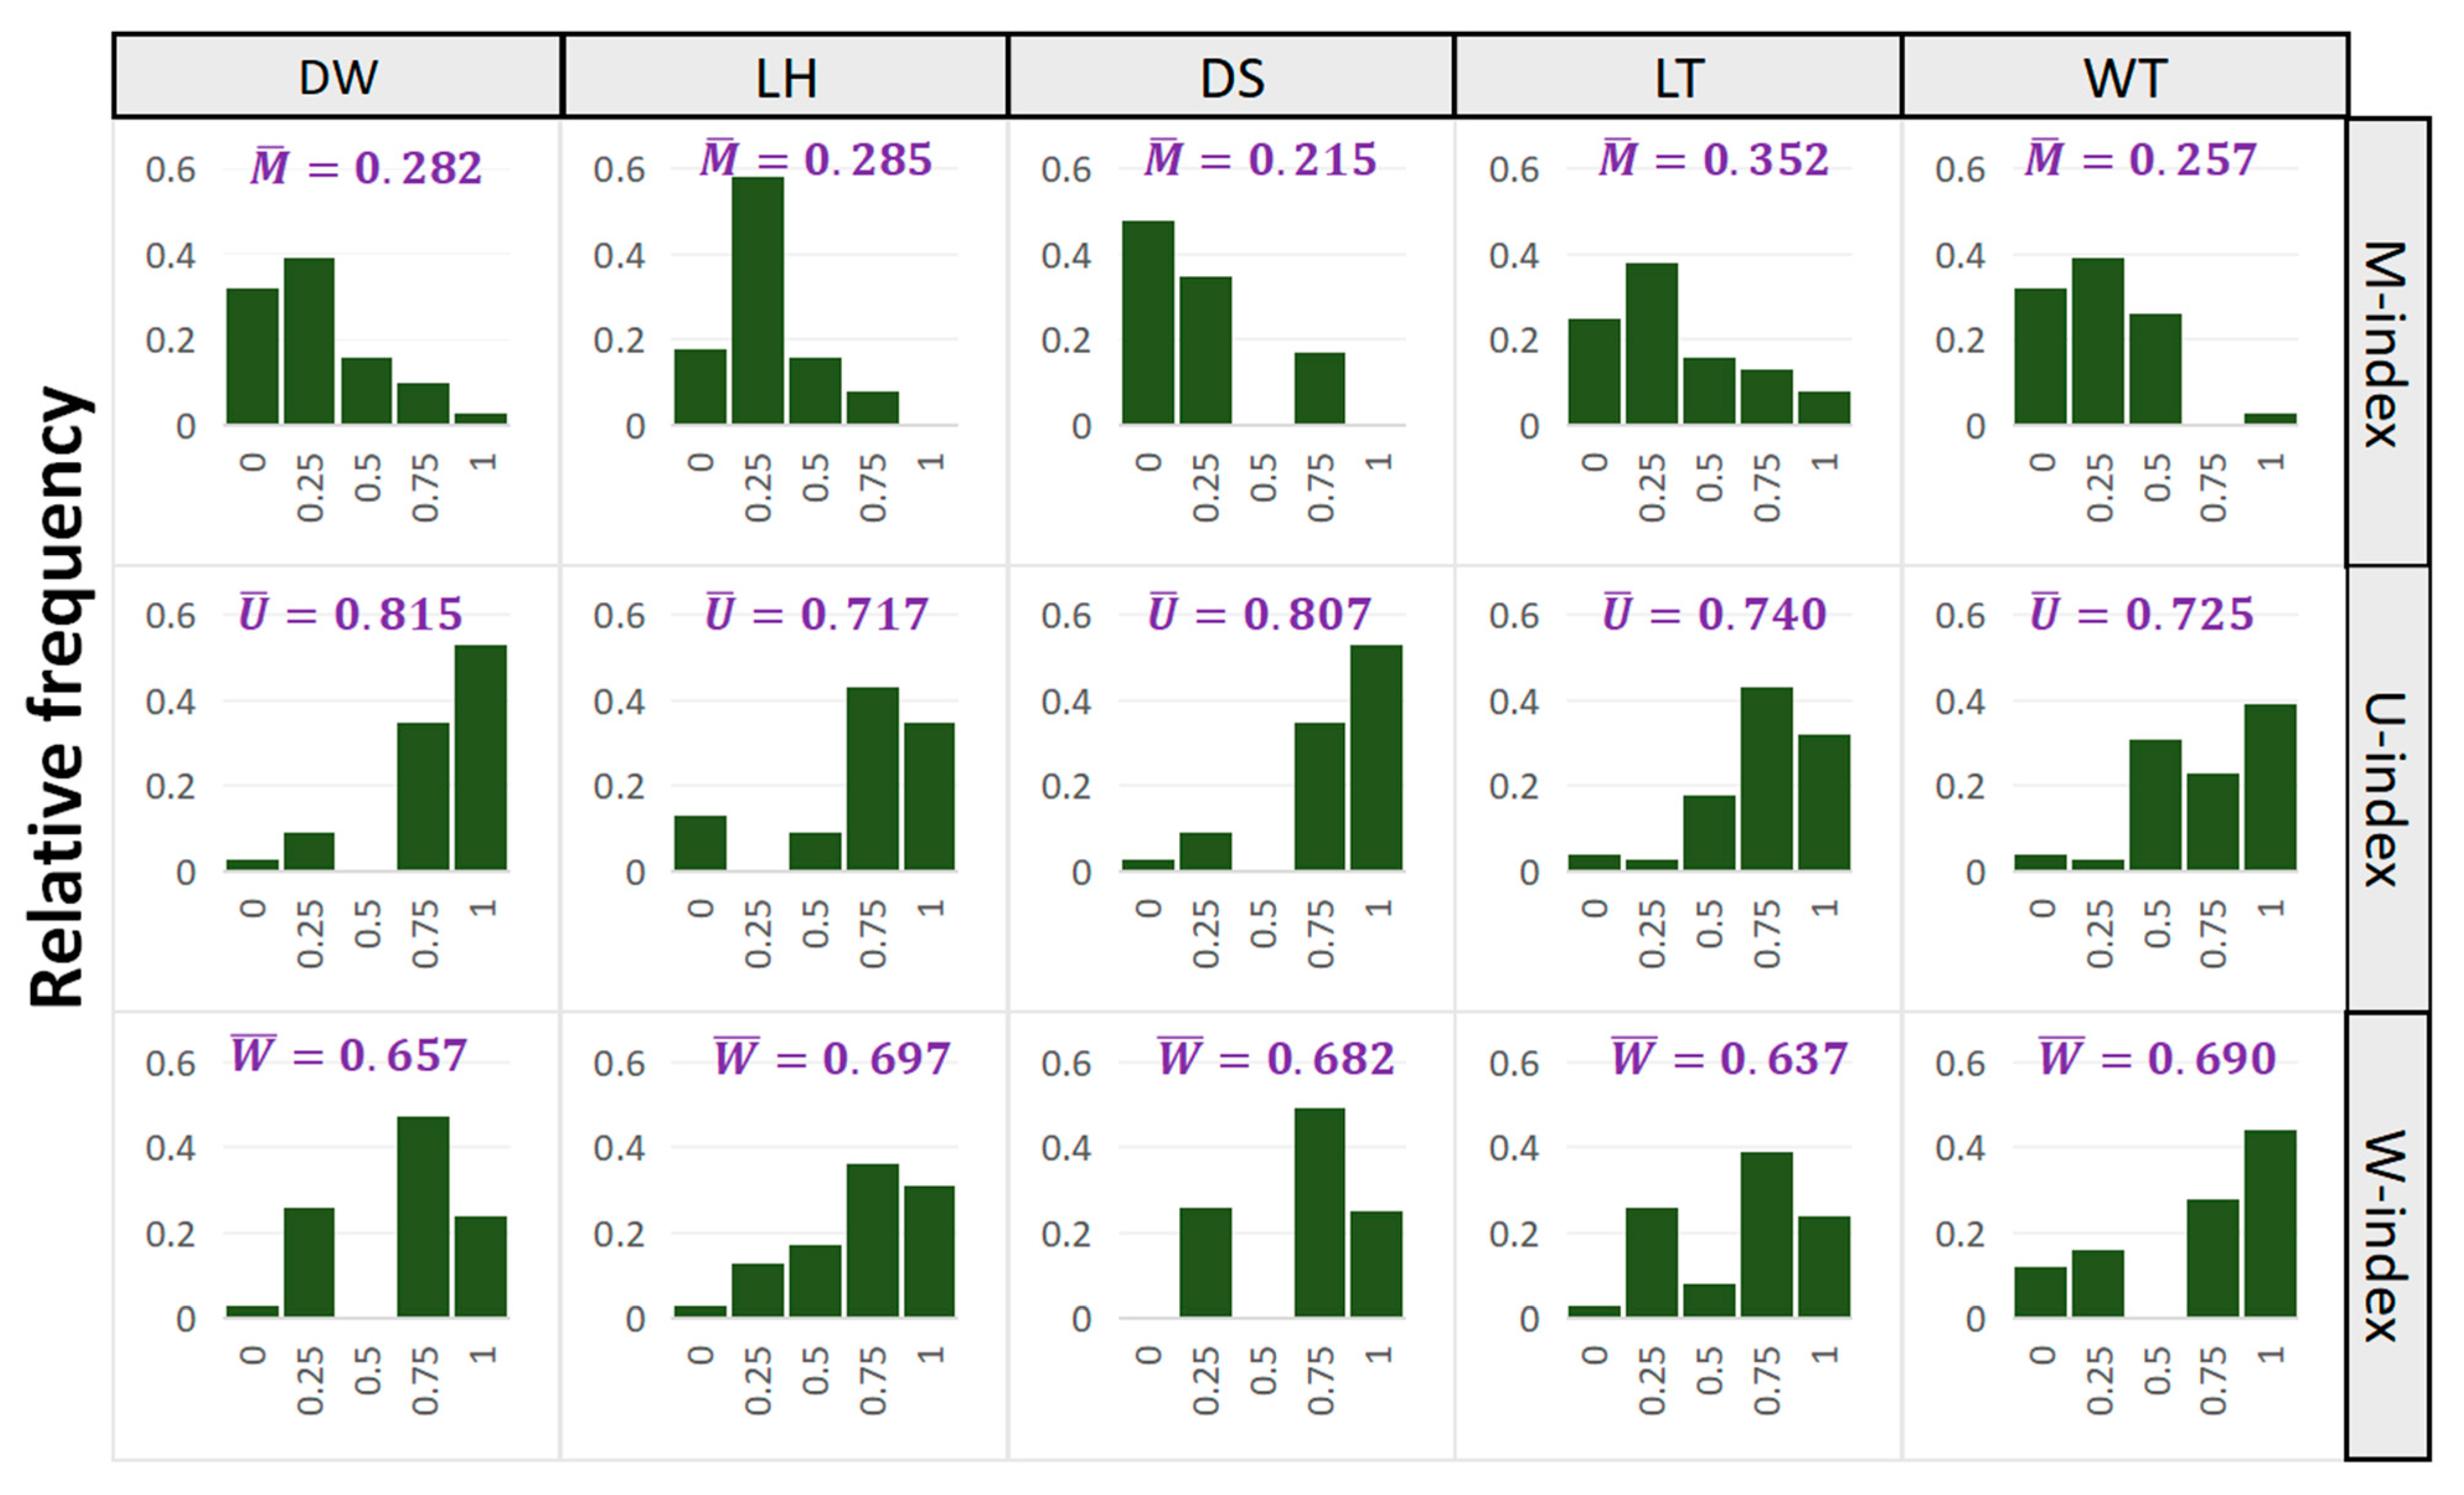This screenshot has height=1495, width=2464.
Task: Select the LH column header
Action: point(786,77)
